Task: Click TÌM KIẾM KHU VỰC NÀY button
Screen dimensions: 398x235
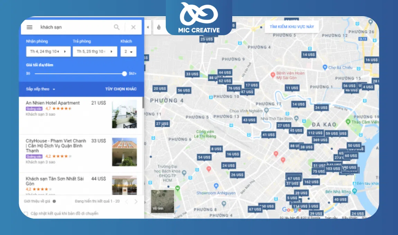Action: pyautogui.click(x=292, y=27)
